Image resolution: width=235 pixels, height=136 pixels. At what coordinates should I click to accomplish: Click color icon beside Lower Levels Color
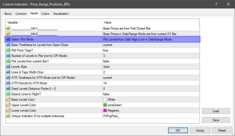coord(8,111)
